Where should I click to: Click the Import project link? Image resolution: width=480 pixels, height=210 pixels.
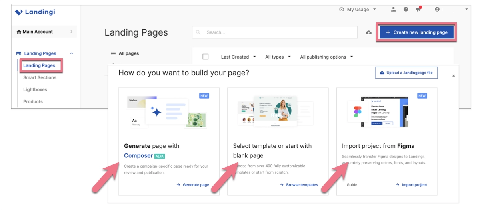point(411,185)
